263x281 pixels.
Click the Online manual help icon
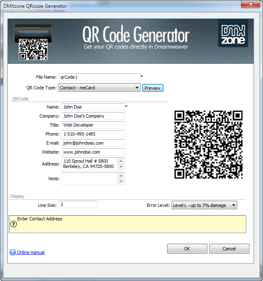coord(13,252)
